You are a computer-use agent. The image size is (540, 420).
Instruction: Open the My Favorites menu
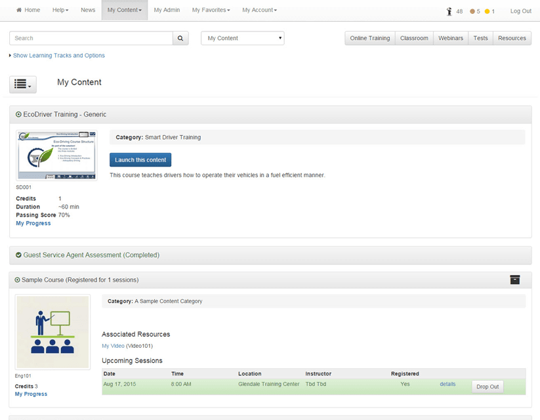pos(211,10)
